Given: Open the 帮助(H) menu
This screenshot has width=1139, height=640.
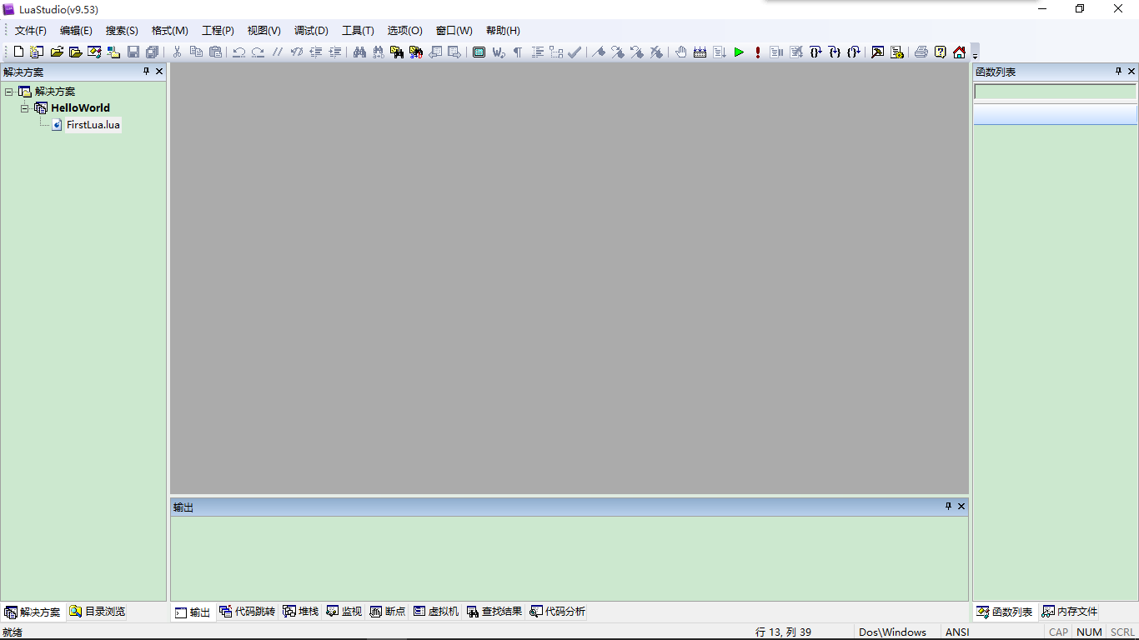Looking at the screenshot, I should 503,31.
